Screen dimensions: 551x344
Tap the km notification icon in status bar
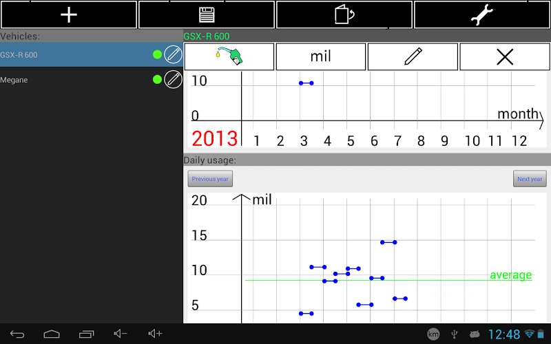pyautogui.click(x=433, y=334)
